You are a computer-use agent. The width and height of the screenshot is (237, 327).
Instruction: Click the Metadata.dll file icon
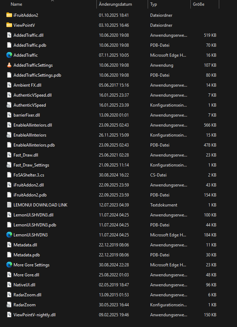9,245
